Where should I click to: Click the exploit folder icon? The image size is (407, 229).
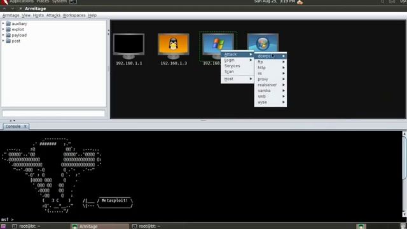(x=8, y=29)
